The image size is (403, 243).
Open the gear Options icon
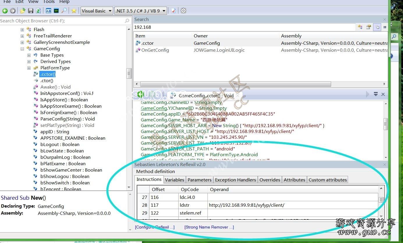[183, 11]
